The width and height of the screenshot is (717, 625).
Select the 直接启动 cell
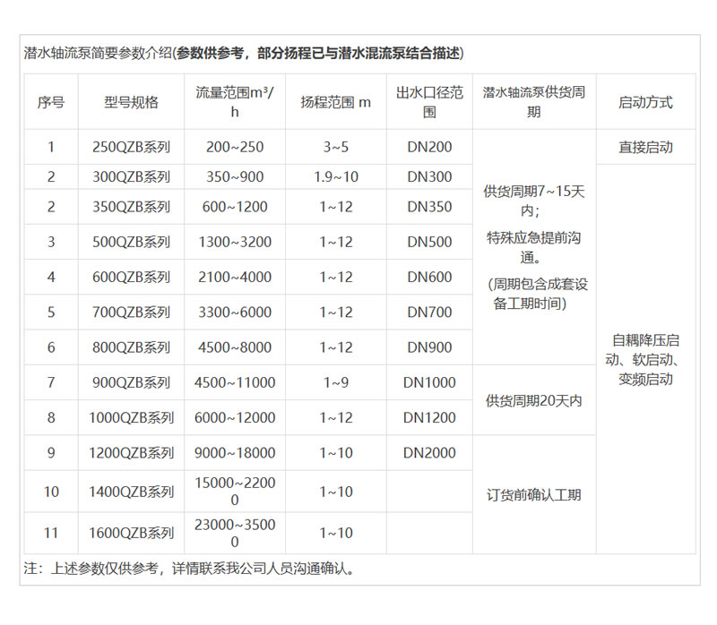pos(645,147)
